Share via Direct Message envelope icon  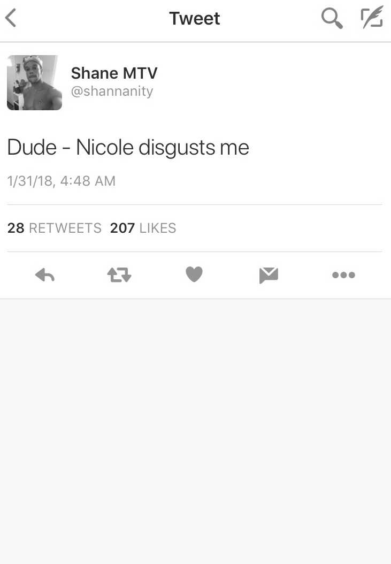pyautogui.click(x=269, y=276)
